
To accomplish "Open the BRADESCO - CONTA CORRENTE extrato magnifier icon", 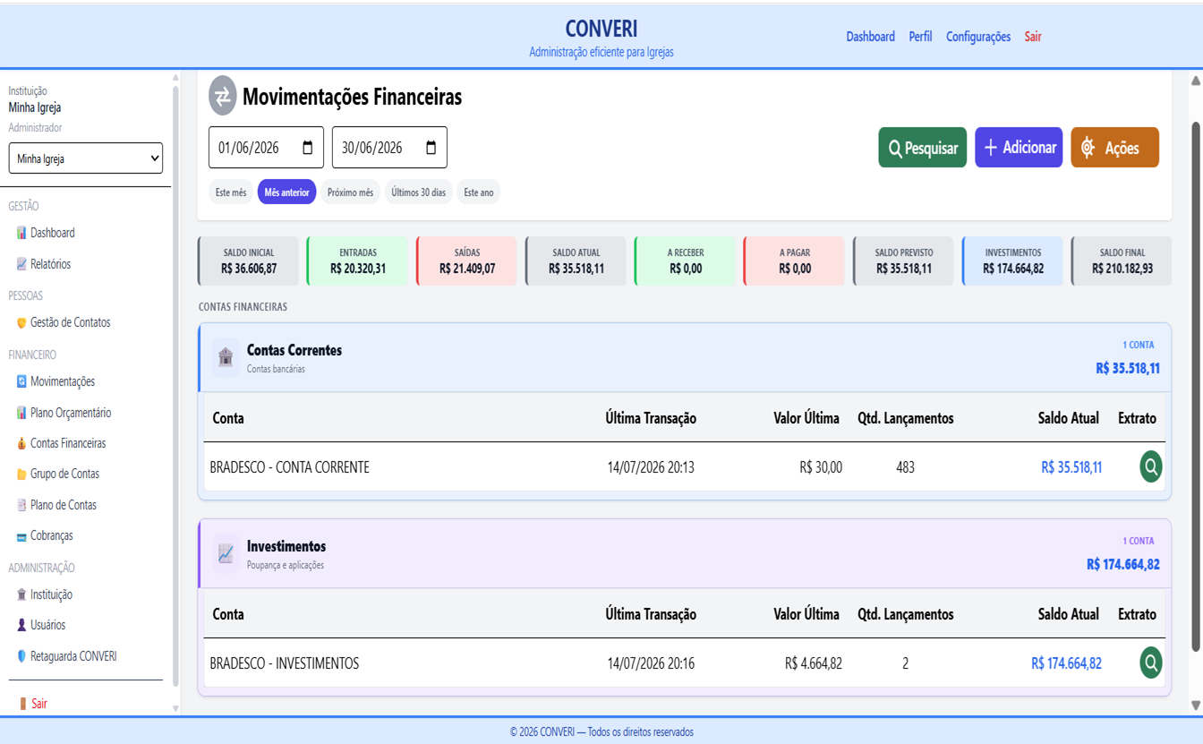I will tap(1151, 466).
